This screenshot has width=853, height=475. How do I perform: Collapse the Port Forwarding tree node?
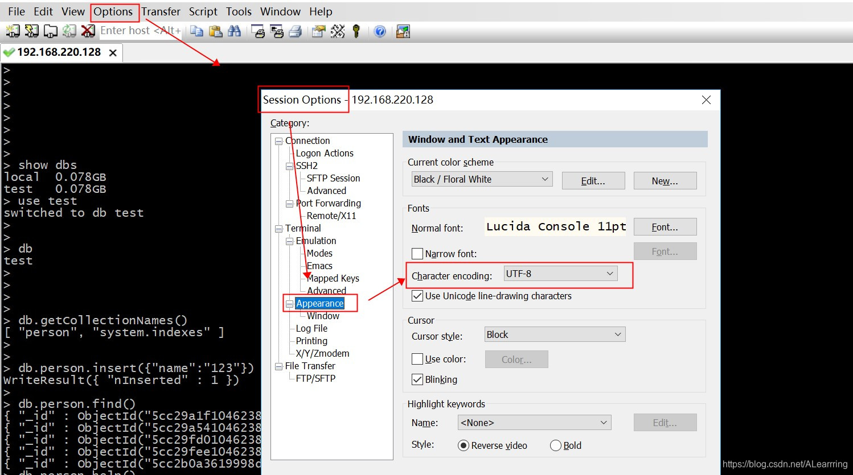point(289,204)
